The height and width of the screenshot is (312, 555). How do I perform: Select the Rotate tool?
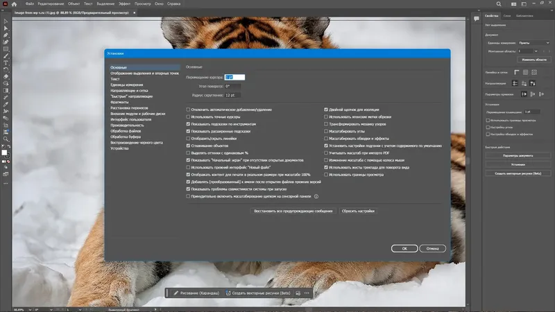tap(6, 70)
